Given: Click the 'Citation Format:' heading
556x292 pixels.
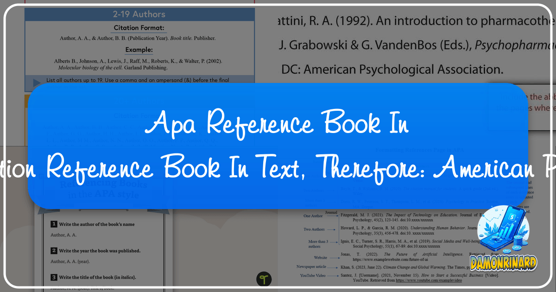Looking at the screenshot, I should point(139,28).
